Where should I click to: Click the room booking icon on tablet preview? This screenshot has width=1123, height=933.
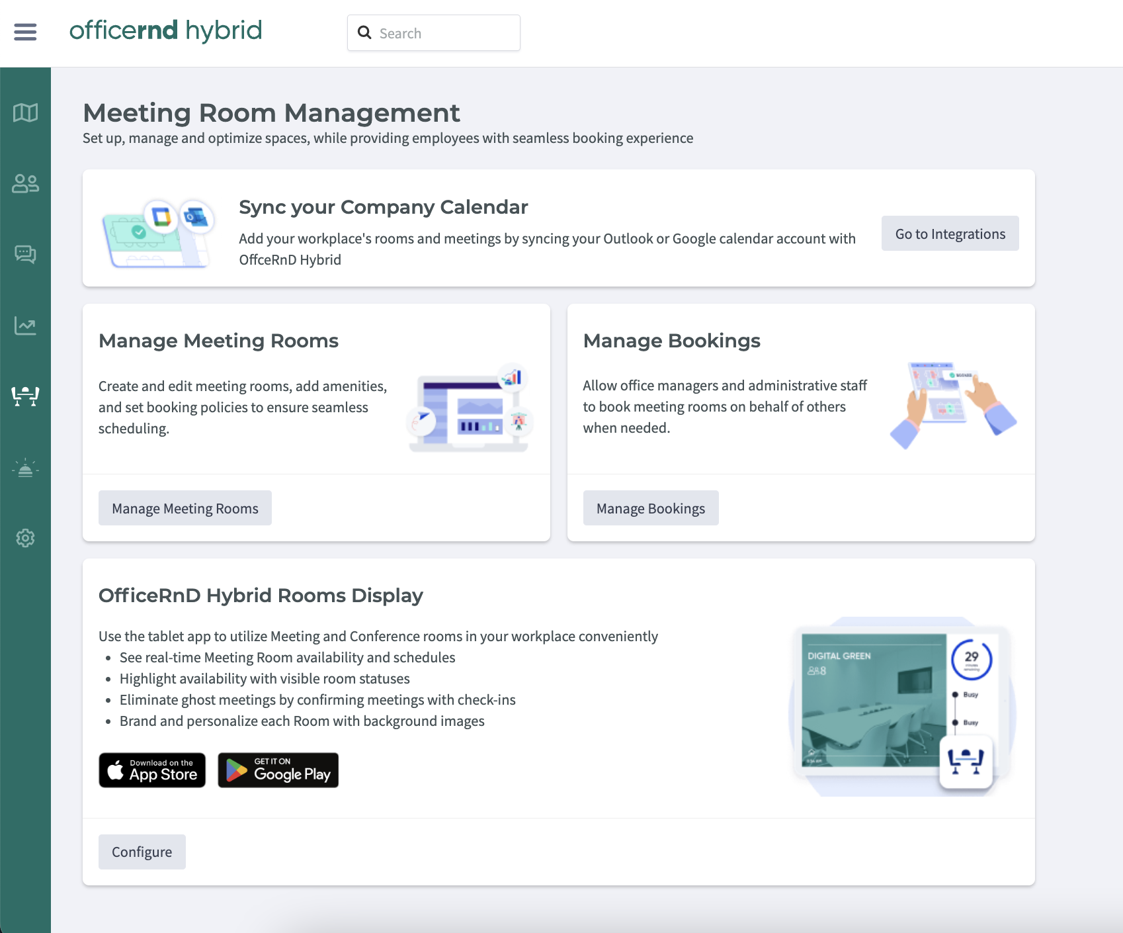tap(966, 761)
